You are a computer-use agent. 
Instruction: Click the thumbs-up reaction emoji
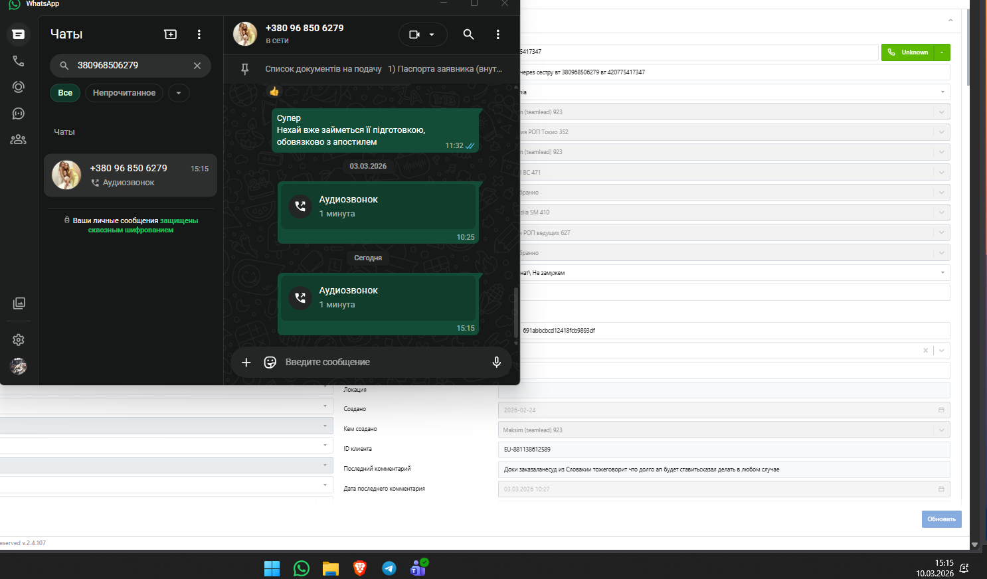274,92
